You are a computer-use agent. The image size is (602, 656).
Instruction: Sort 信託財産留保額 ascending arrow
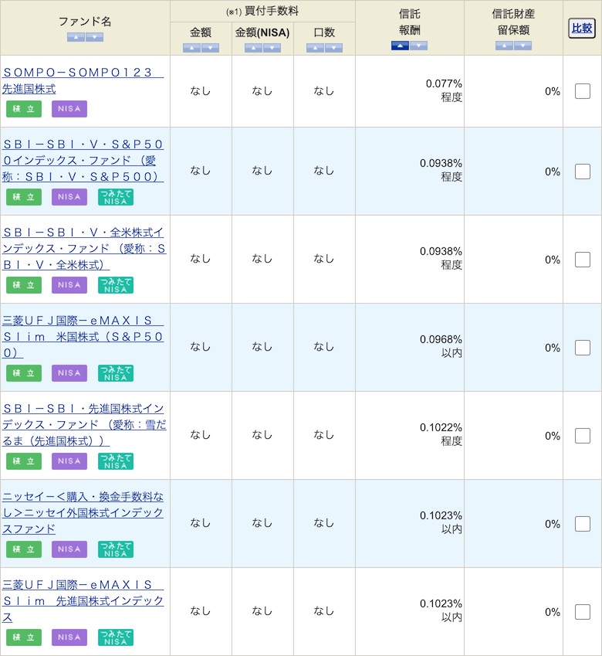tap(504, 46)
